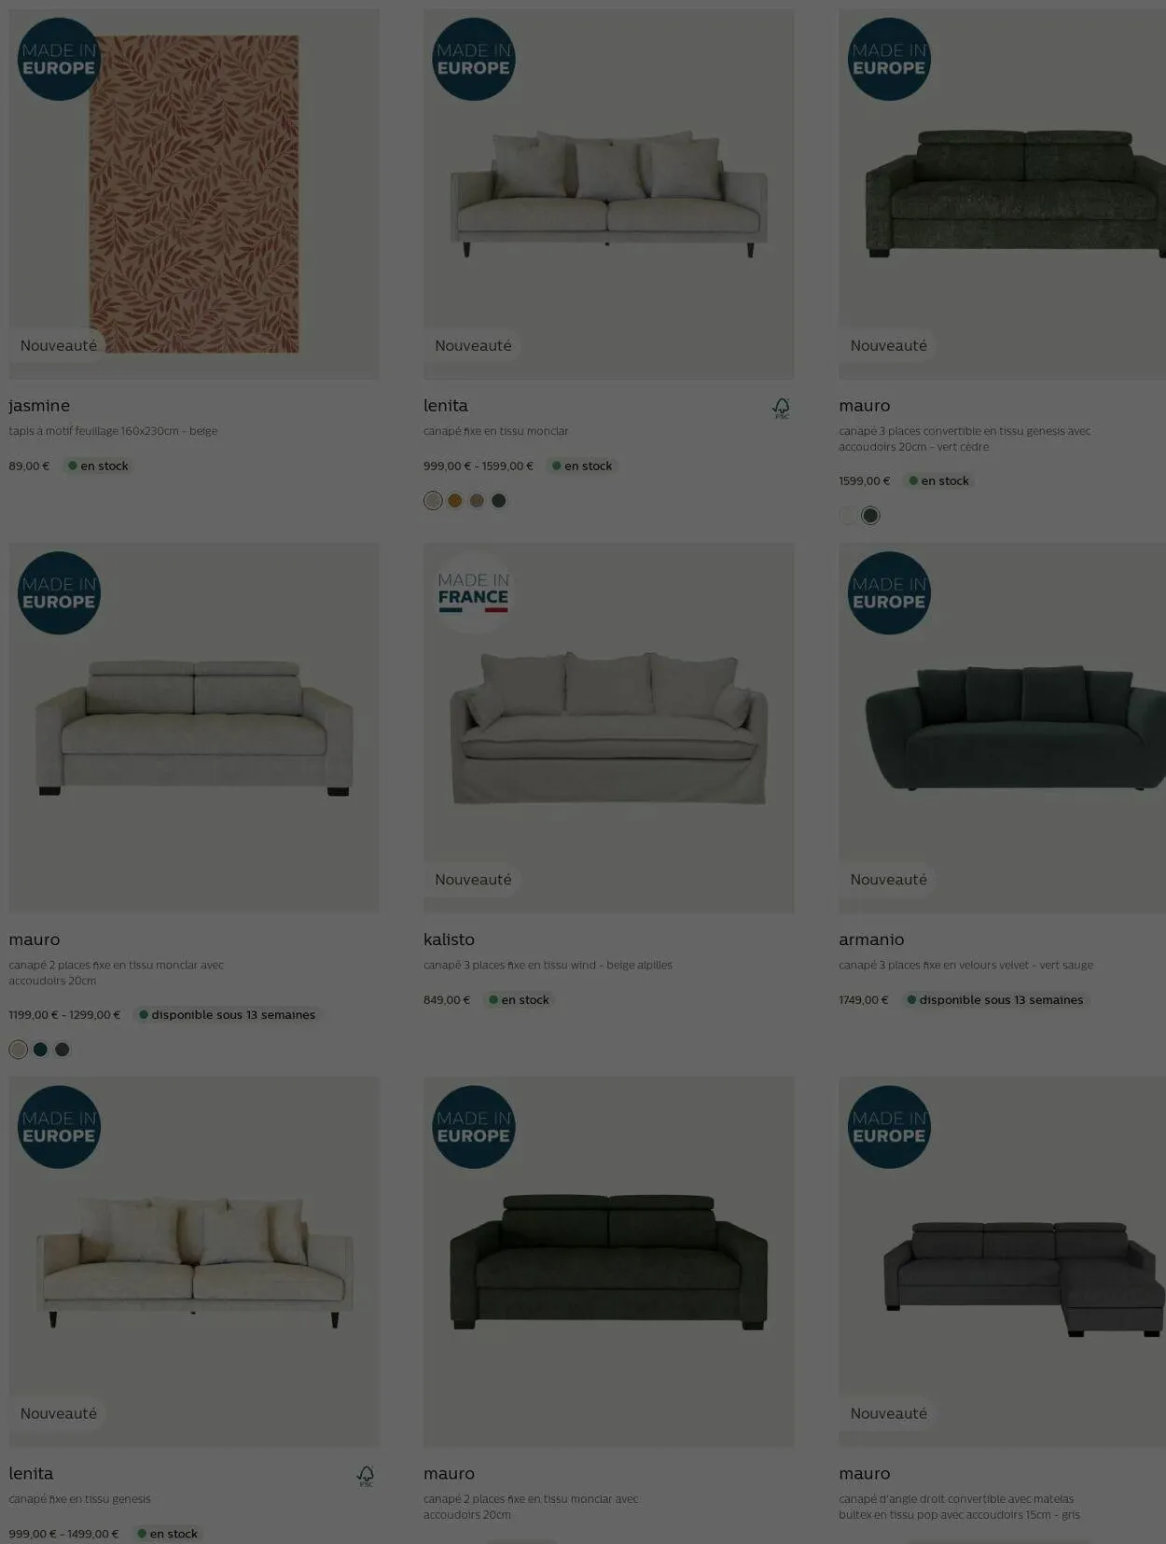Screen dimensions: 1166x1544
Task: Click Made in Europe badge on armanio sofa
Action: pyautogui.click(x=889, y=593)
